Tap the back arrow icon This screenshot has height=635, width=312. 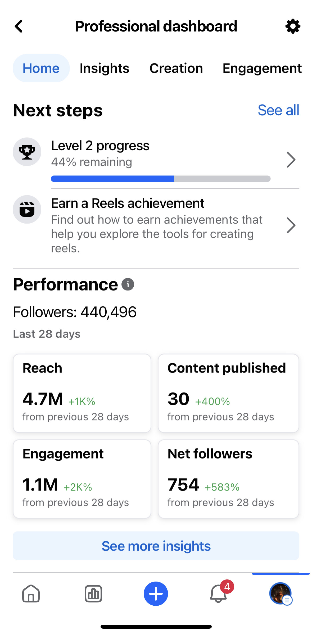point(19,26)
